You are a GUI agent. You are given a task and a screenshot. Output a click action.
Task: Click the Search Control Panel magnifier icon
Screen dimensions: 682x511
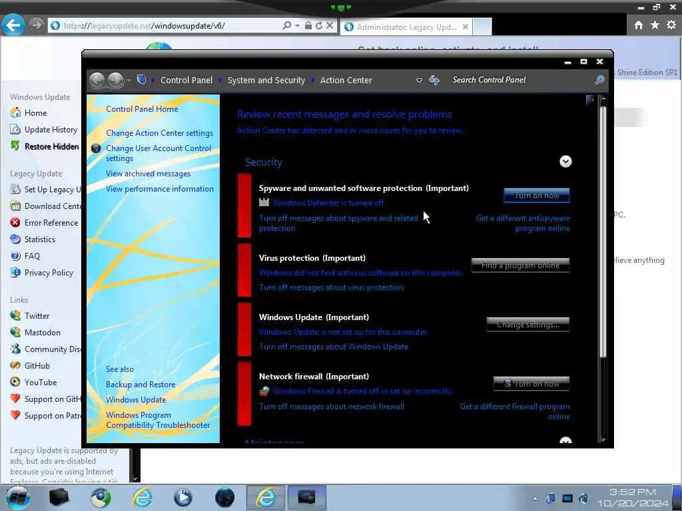pyautogui.click(x=599, y=80)
